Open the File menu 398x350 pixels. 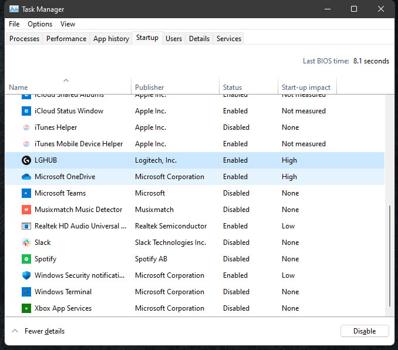pyautogui.click(x=14, y=24)
